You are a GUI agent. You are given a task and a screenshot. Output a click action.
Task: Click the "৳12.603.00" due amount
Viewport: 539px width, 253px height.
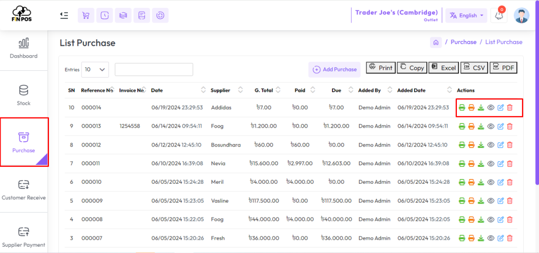tap(336, 164)
